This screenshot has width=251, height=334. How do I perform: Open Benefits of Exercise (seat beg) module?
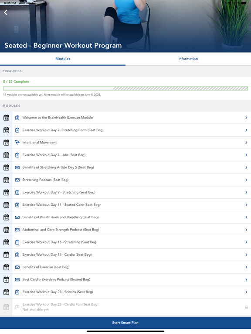tap(125, 267)
